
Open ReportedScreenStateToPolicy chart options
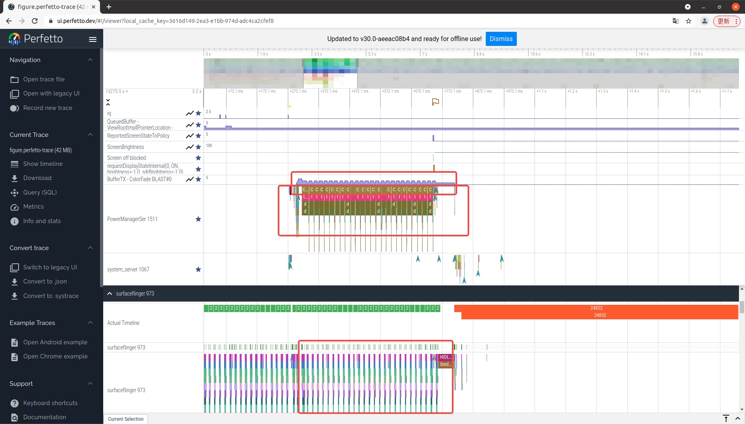(x=189, y=136)
